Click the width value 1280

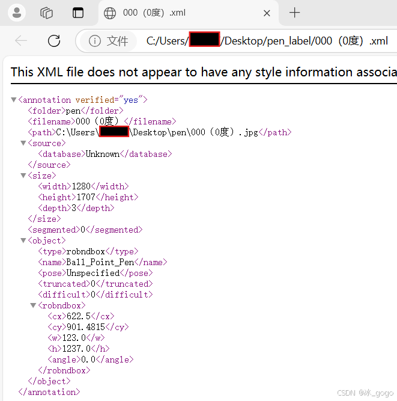point(81,186)
